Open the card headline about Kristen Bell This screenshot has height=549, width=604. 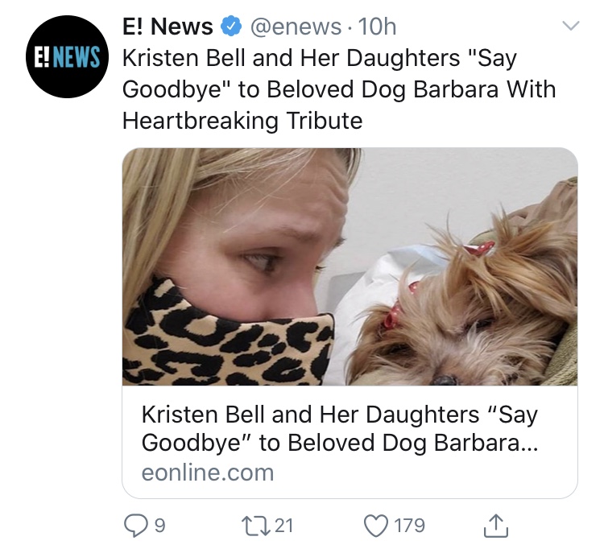click(x=340, y=428)
